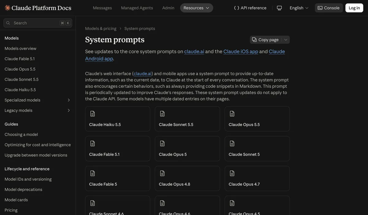
Task: Click the document icon on Claude Fable 5.1 card
Action: (x=93, y=143)
